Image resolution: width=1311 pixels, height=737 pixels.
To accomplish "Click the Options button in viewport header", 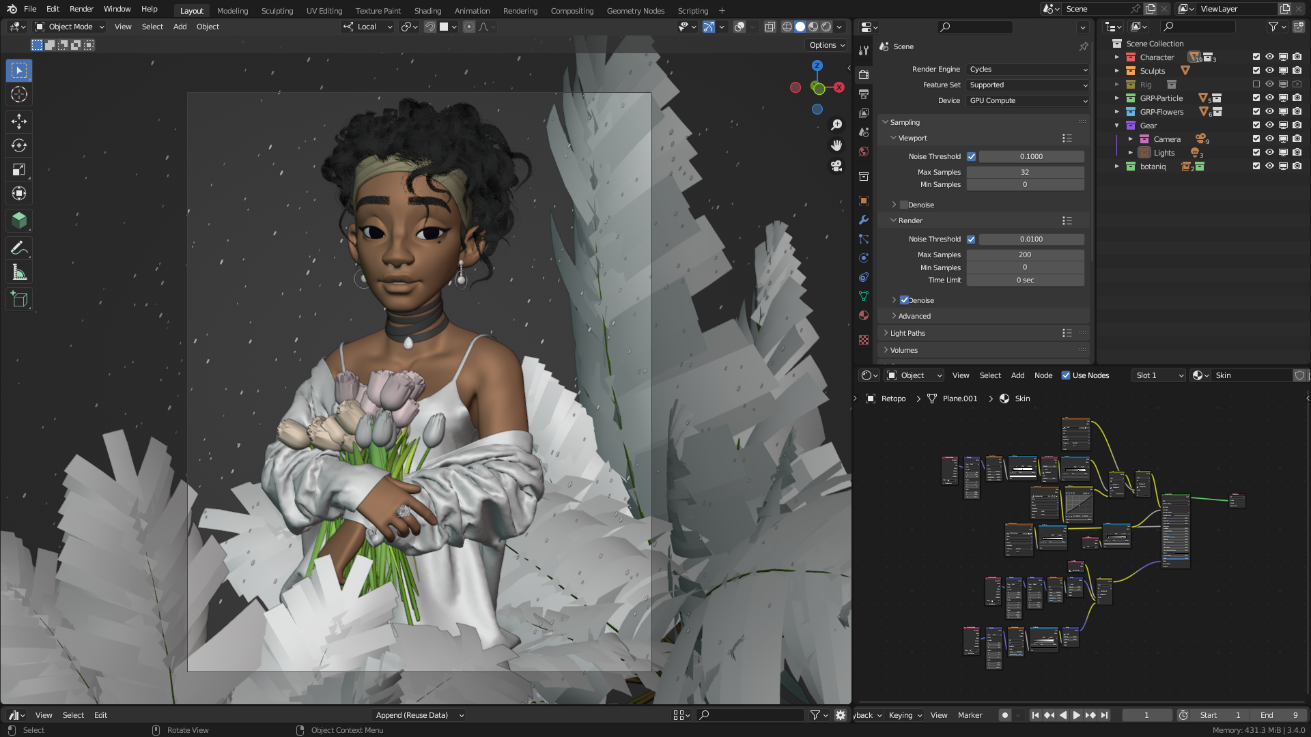I will coord(827,45).
